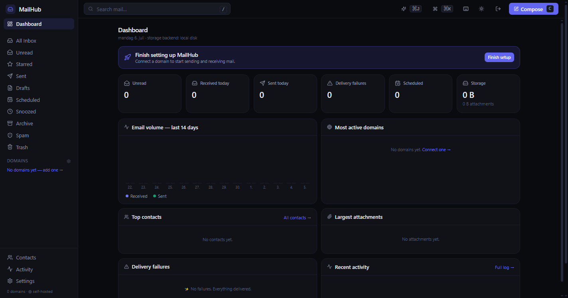The image size is (568, 298).
Task: Click the Snoozed clock icon
Action: click(10, 112)
